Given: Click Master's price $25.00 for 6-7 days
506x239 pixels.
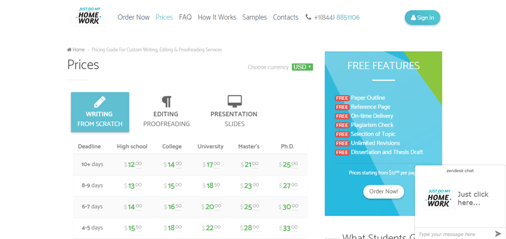Looking at the screenshot, I should 249,207.
